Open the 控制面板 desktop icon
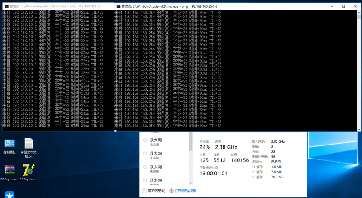The height and width of the screenshot is (198, 362). point(10,146)
